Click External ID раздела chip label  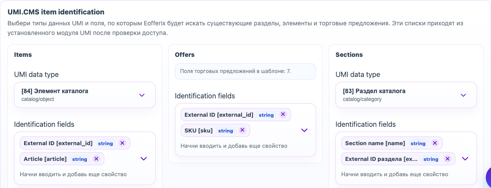[381, 159]
